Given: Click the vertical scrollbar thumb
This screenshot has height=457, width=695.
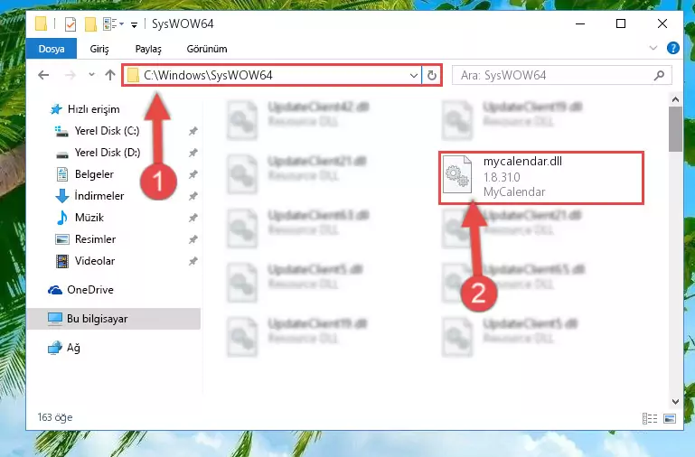Looking at the screenshot, I should click(x=675, y=129).
